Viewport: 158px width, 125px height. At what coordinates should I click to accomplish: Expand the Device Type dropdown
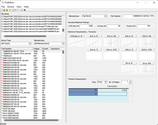pyautogui.click(x=30, y=44)
